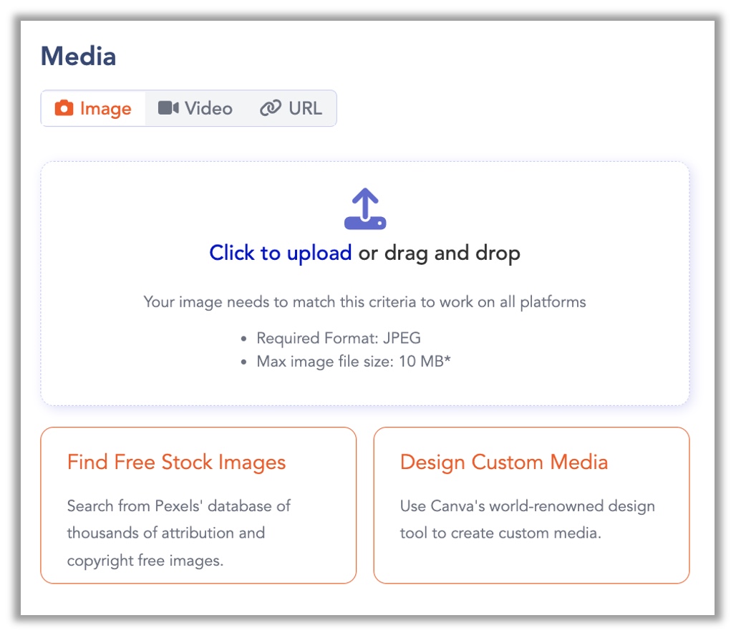The image size is (736, 633).
Task: Click the Canva design tool description text
Action: coord(527,519)
